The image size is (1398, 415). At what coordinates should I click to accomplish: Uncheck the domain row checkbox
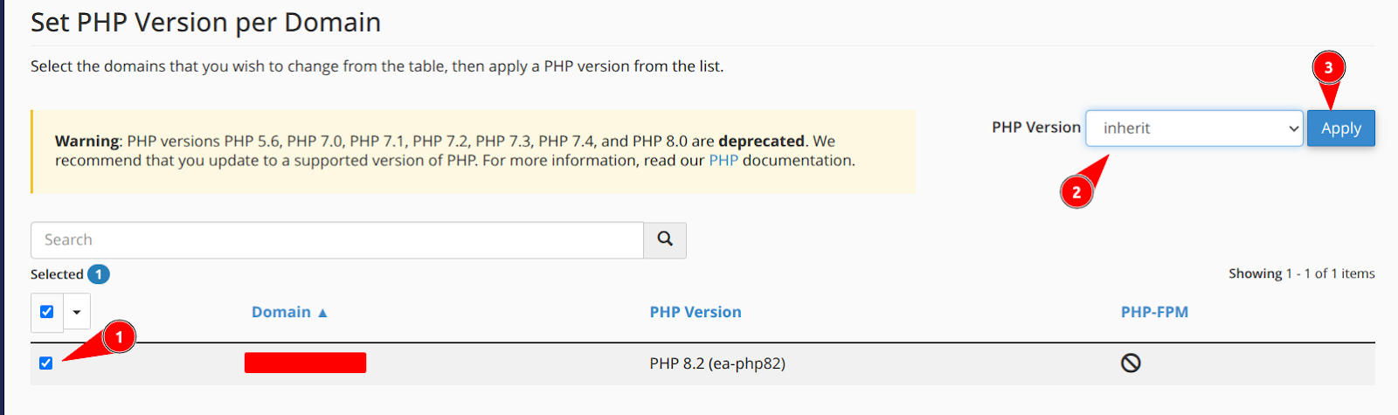[46, 363]
